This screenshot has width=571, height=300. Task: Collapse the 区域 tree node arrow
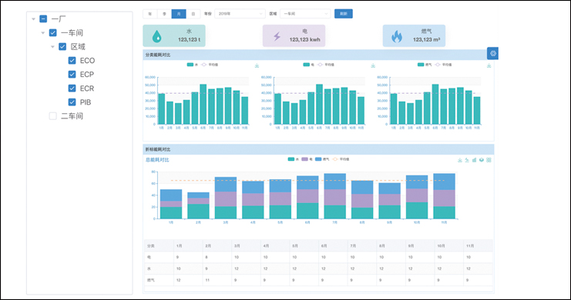52,47
